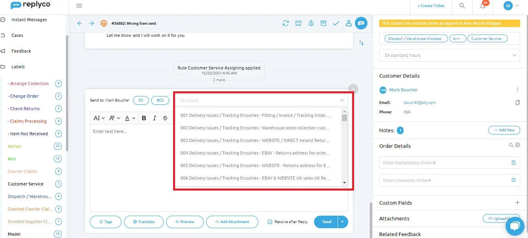Select template 001 Fitting / Invoice / Tracking Initial
Image resolution: width=528 pixels, height=238 pixels.
[256, 115]
